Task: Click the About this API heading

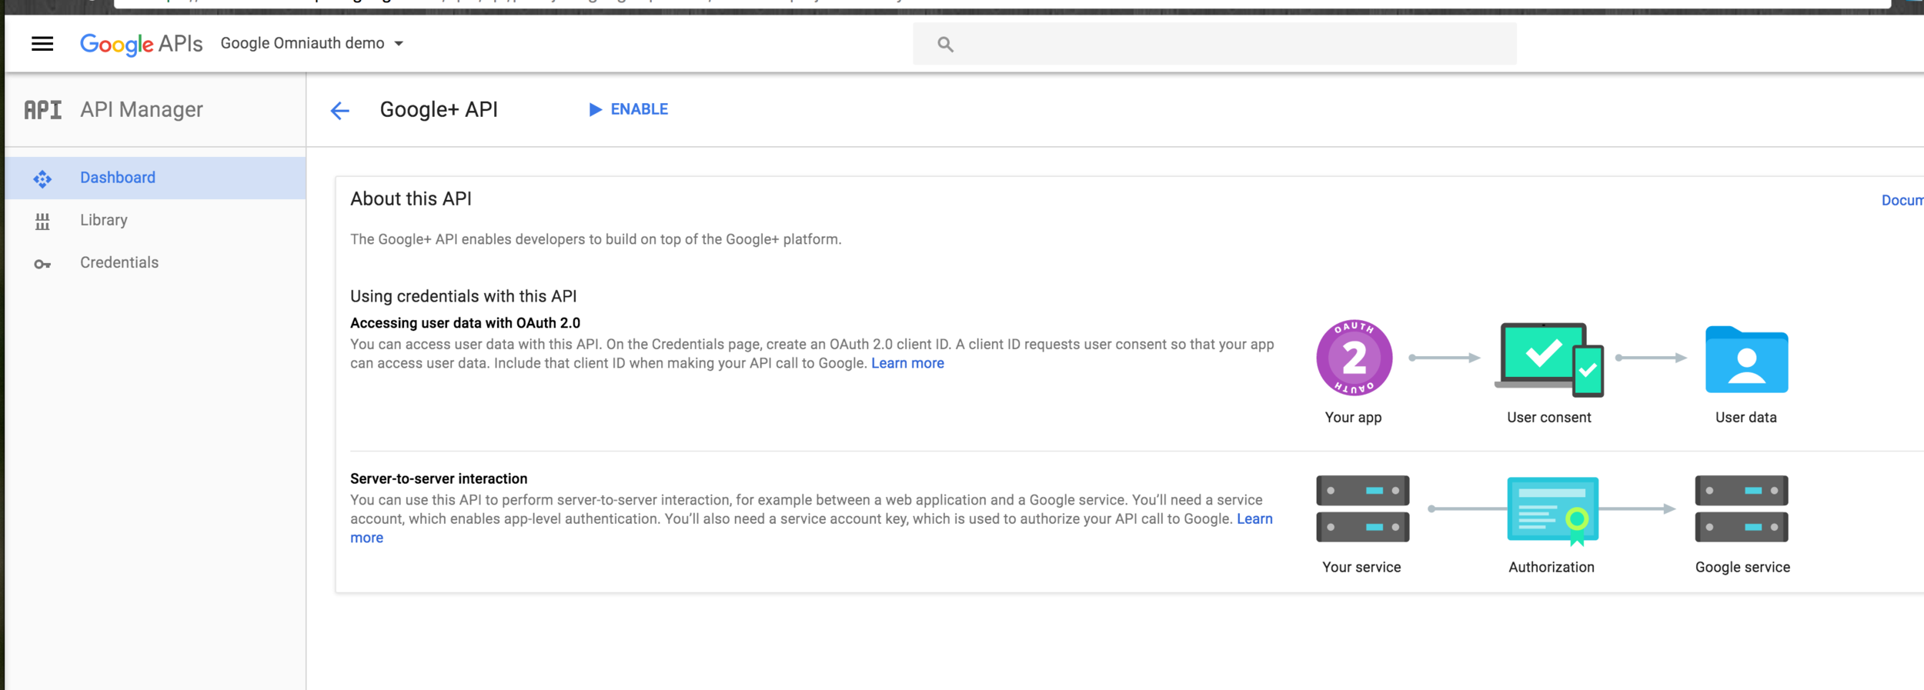Action: pyautogui.click(x=411, y=198)
